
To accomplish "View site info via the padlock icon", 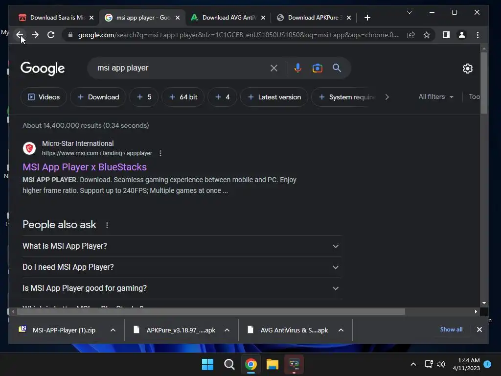I will coord(70,35).
